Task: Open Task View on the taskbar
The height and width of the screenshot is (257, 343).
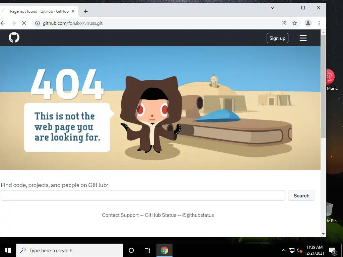Action: pos(147,250)
